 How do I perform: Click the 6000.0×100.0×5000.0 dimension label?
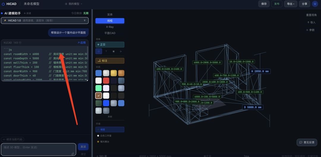(207, 97)
